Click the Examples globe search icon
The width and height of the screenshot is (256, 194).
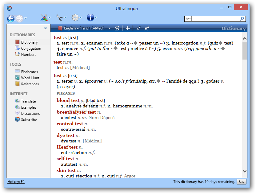coord(17,107)
